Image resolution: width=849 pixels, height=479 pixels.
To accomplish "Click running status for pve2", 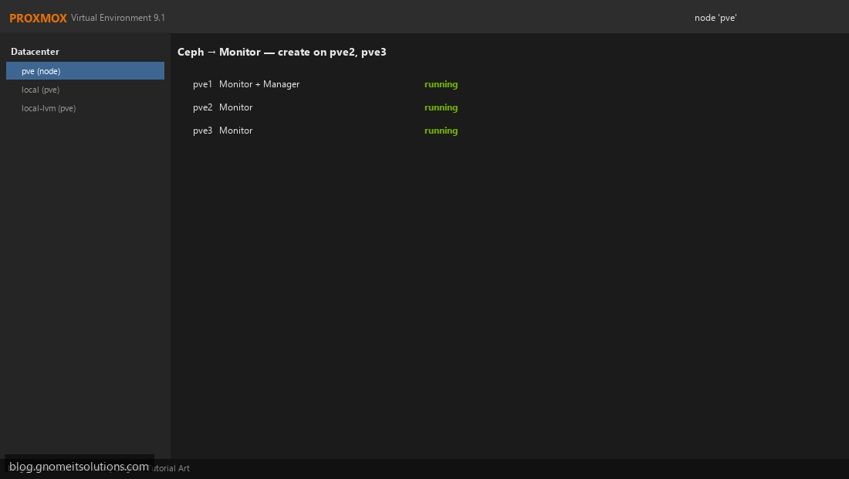I will tap(441, 107).
